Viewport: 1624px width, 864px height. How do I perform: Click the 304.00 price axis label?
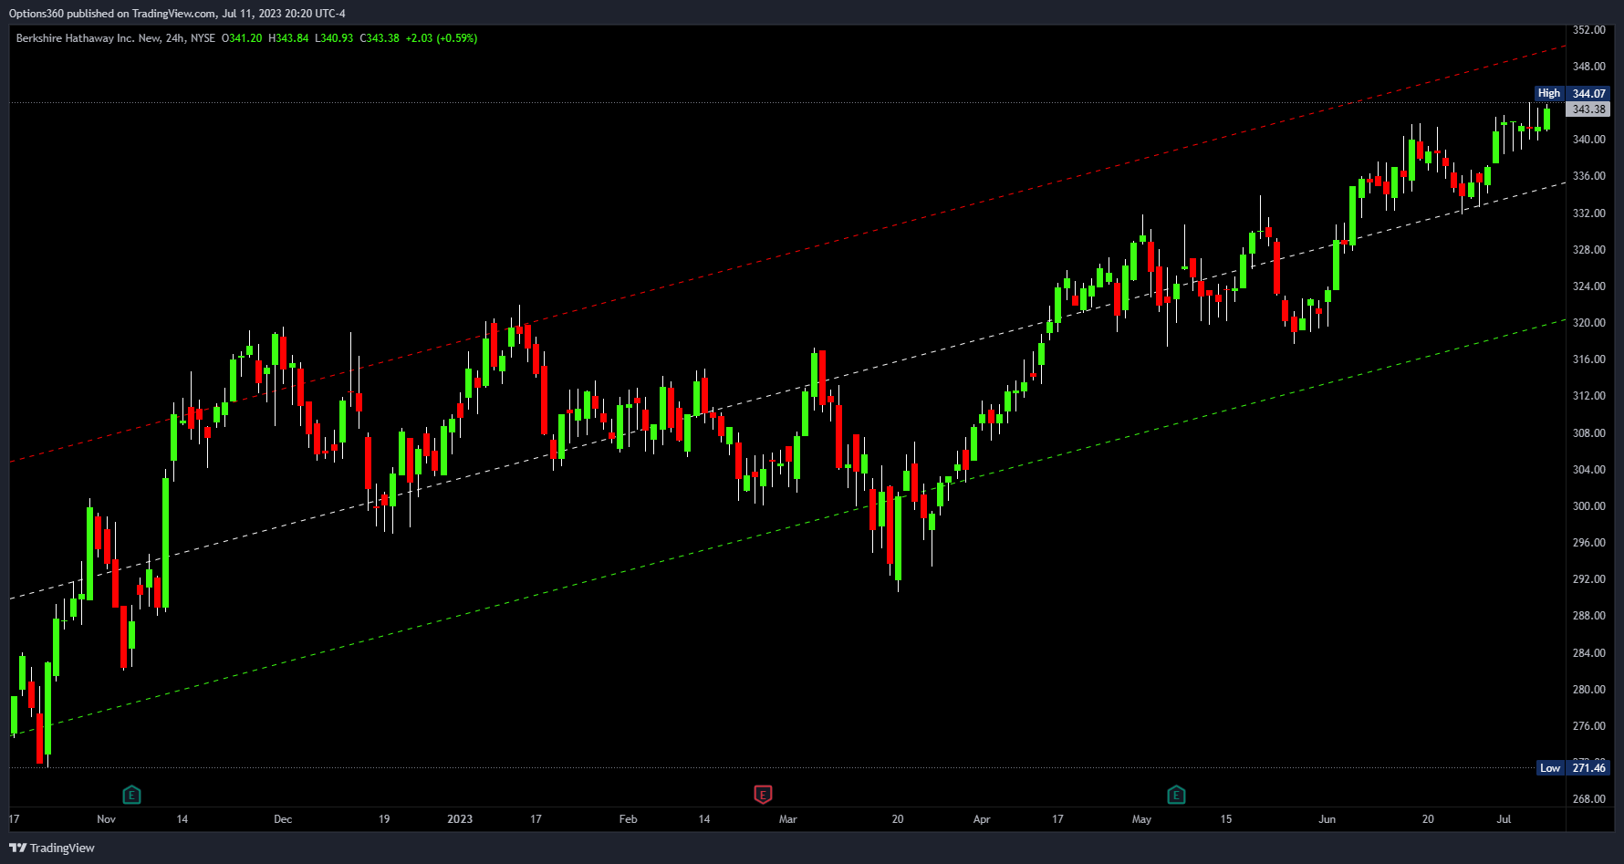1588,469
